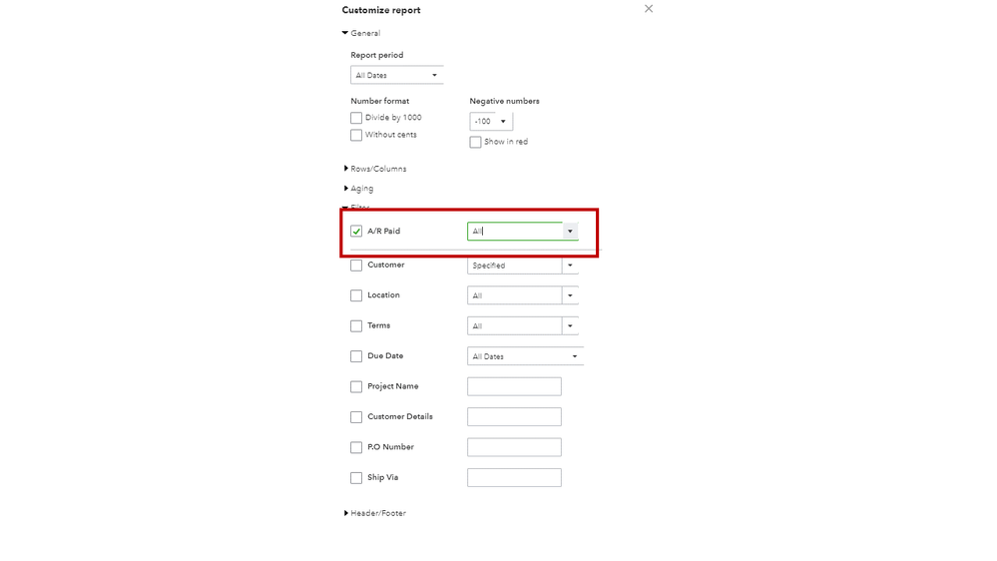The height and width of the screenshot is (561, 997).
Task: Enable the Ship Via filter checkbox
Action: click(356, 478)
